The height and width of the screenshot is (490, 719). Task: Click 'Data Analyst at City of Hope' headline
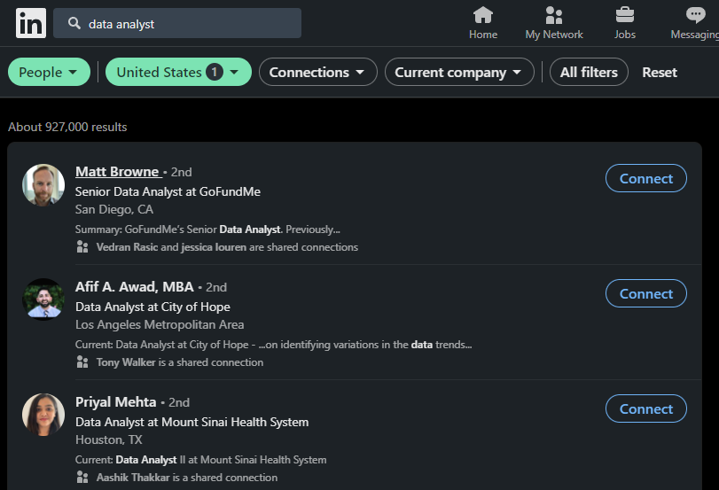(152, 307)
